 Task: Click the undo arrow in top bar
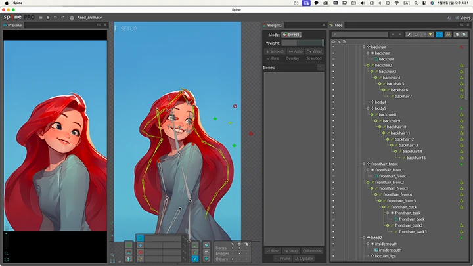(x=55, y=18)
